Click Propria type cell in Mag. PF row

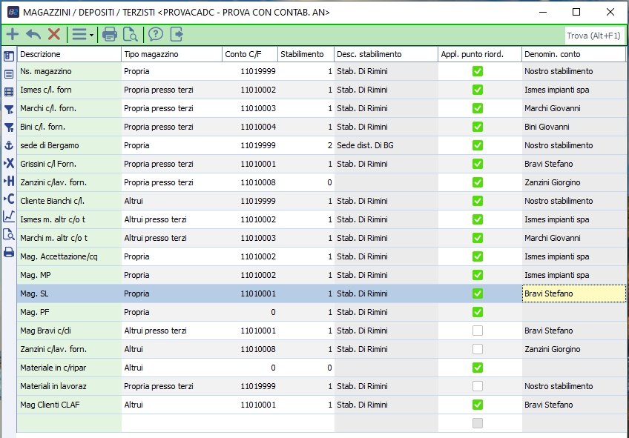(x=171, y=312)
